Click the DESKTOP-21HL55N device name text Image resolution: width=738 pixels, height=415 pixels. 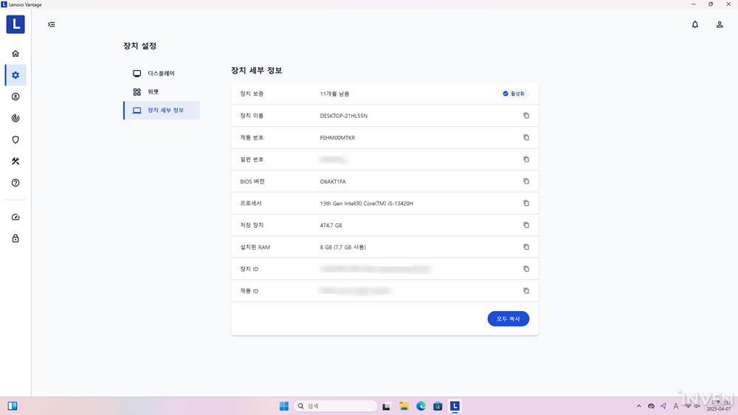click(344, 116)
